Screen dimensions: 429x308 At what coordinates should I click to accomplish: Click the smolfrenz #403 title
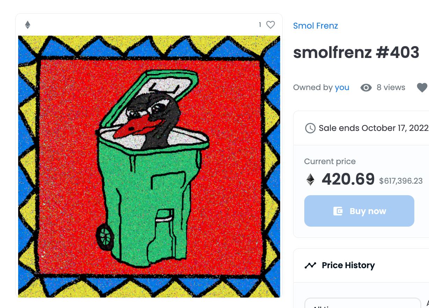356,52
